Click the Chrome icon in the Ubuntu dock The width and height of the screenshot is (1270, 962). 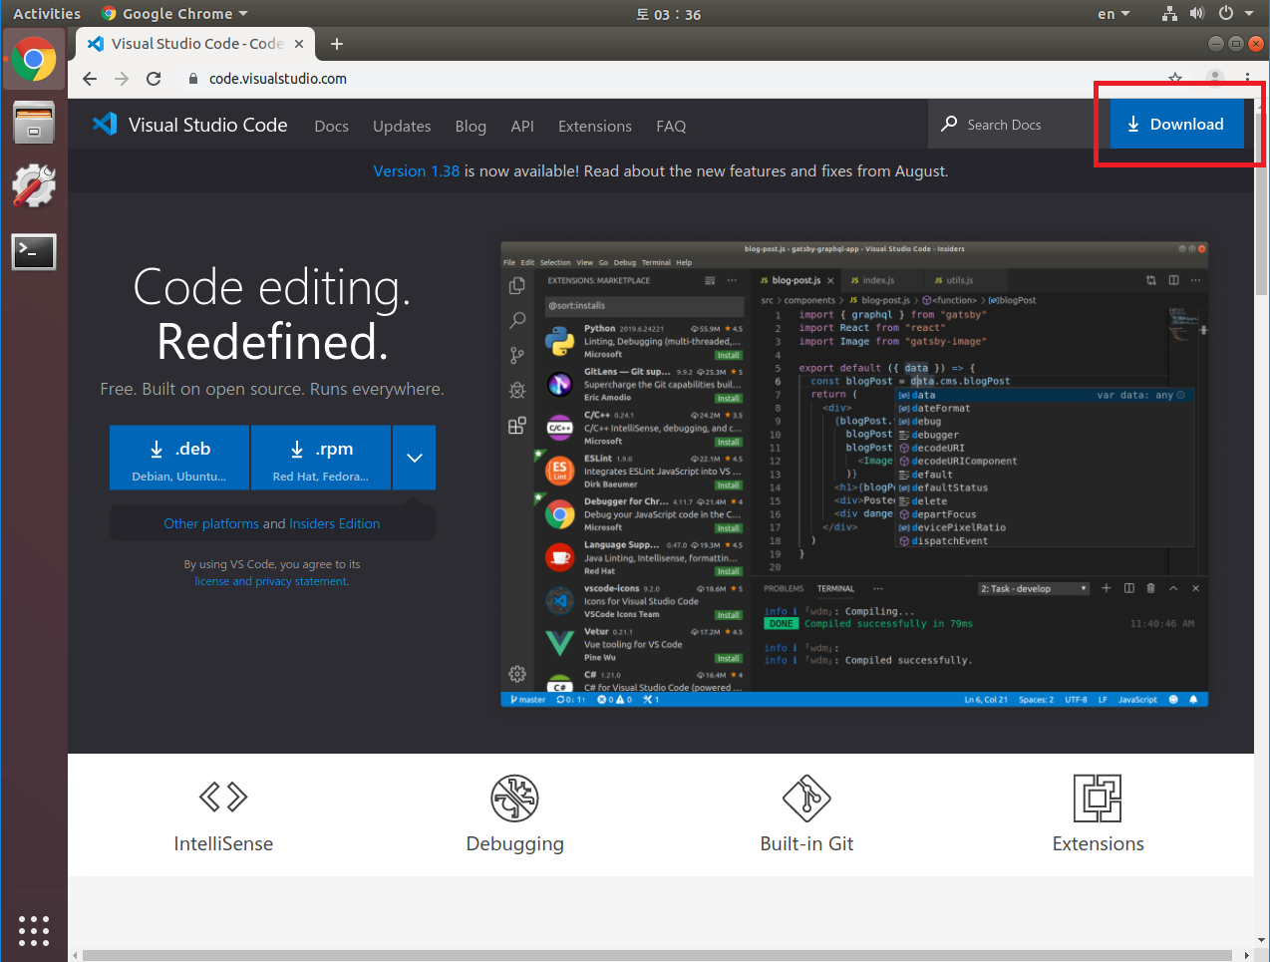coord(34,61)
